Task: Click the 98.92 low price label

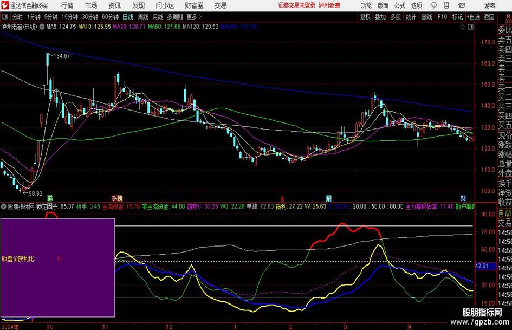Action: coord(35,193)
